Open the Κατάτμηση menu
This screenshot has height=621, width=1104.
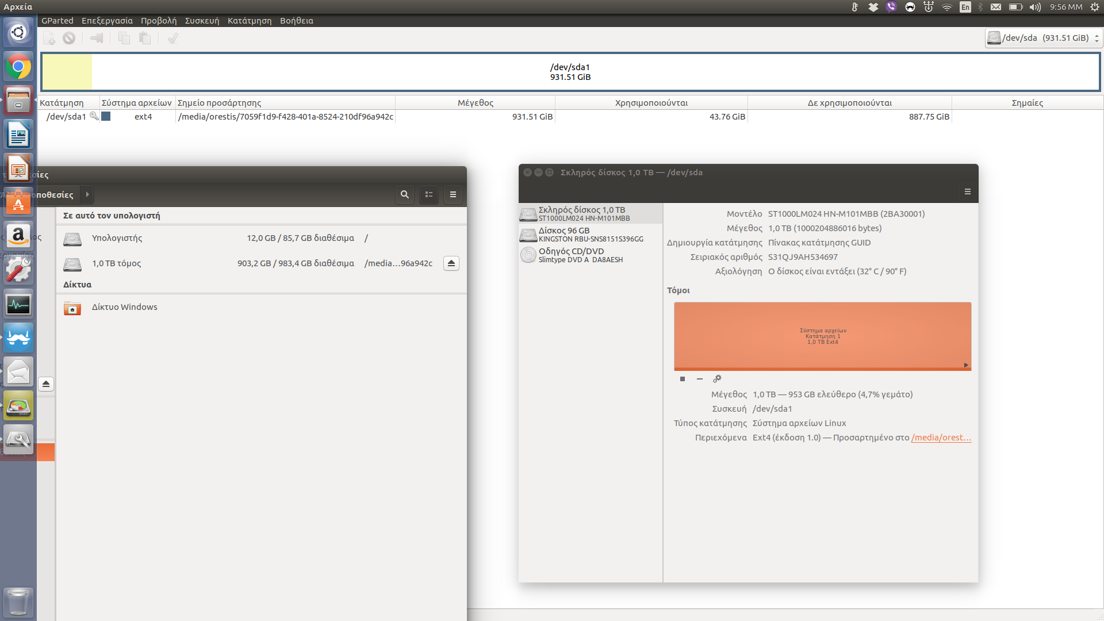point(250,21)
